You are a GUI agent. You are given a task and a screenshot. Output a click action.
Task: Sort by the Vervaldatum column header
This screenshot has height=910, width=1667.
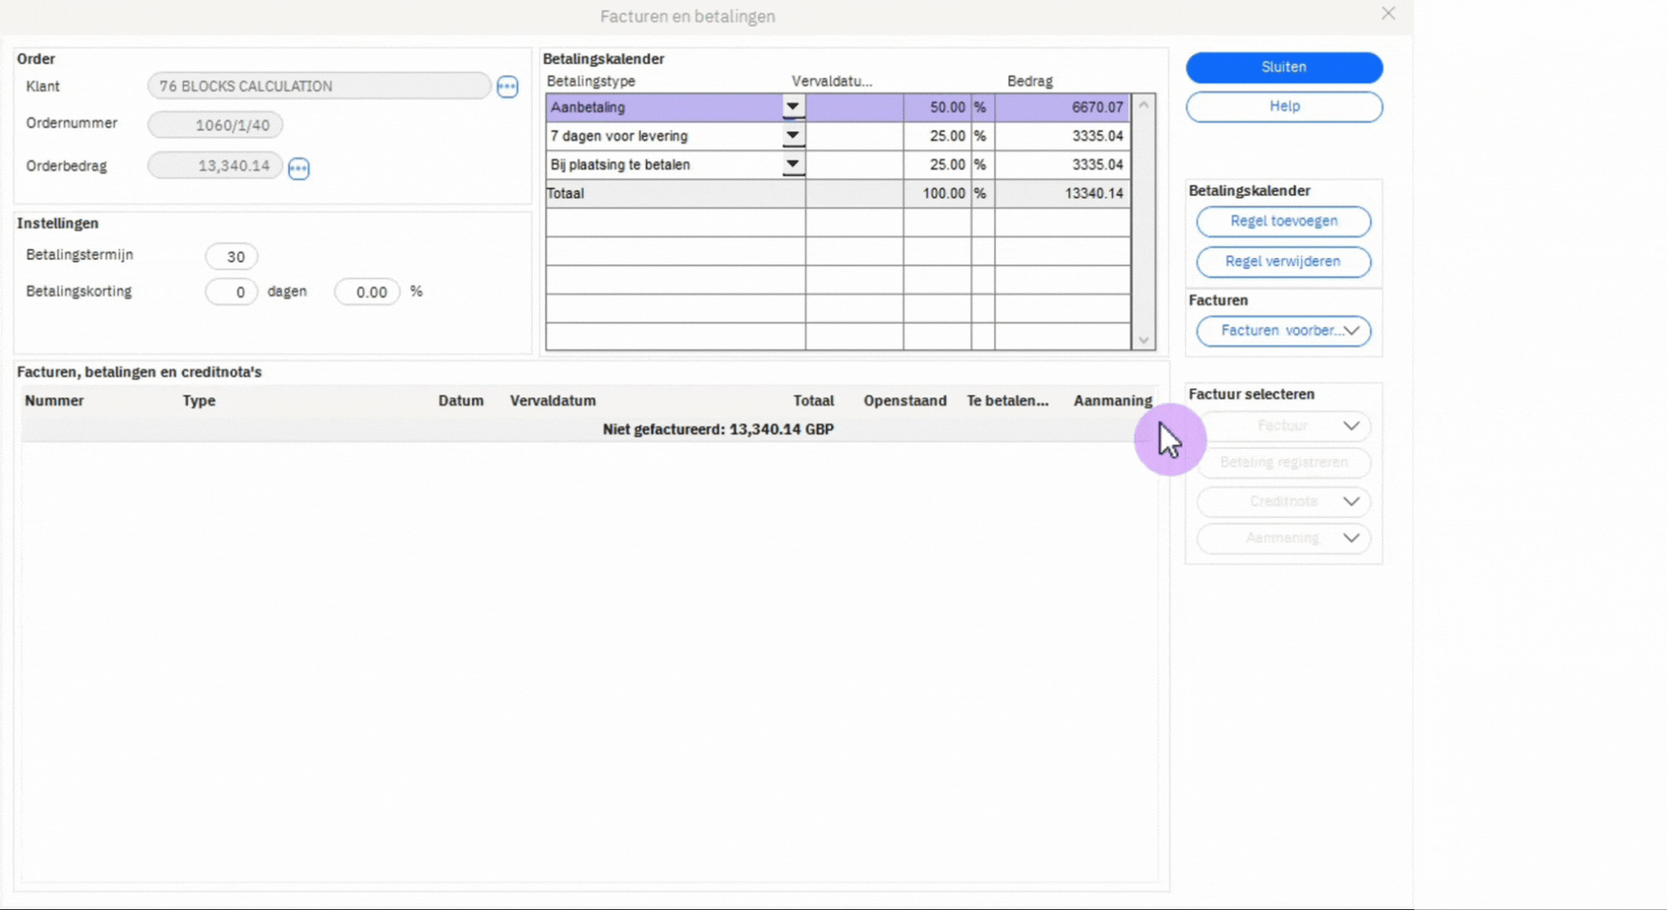tap(553, 401)
